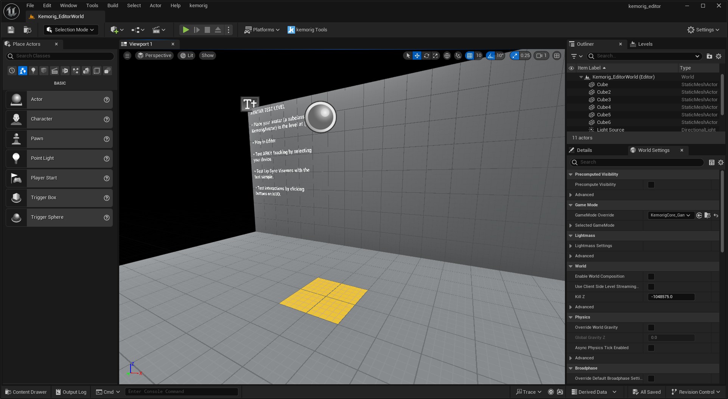This screenshot has width=728, height=399.
Task: Select Cube3 in the Outliner
Action: point(604,100)
